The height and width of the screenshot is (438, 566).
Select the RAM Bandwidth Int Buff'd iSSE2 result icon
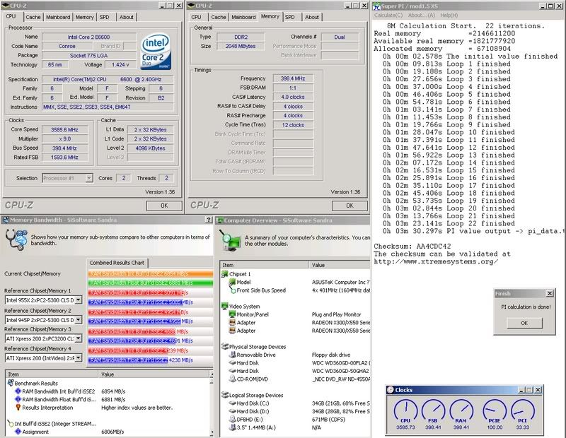[18, 391]
